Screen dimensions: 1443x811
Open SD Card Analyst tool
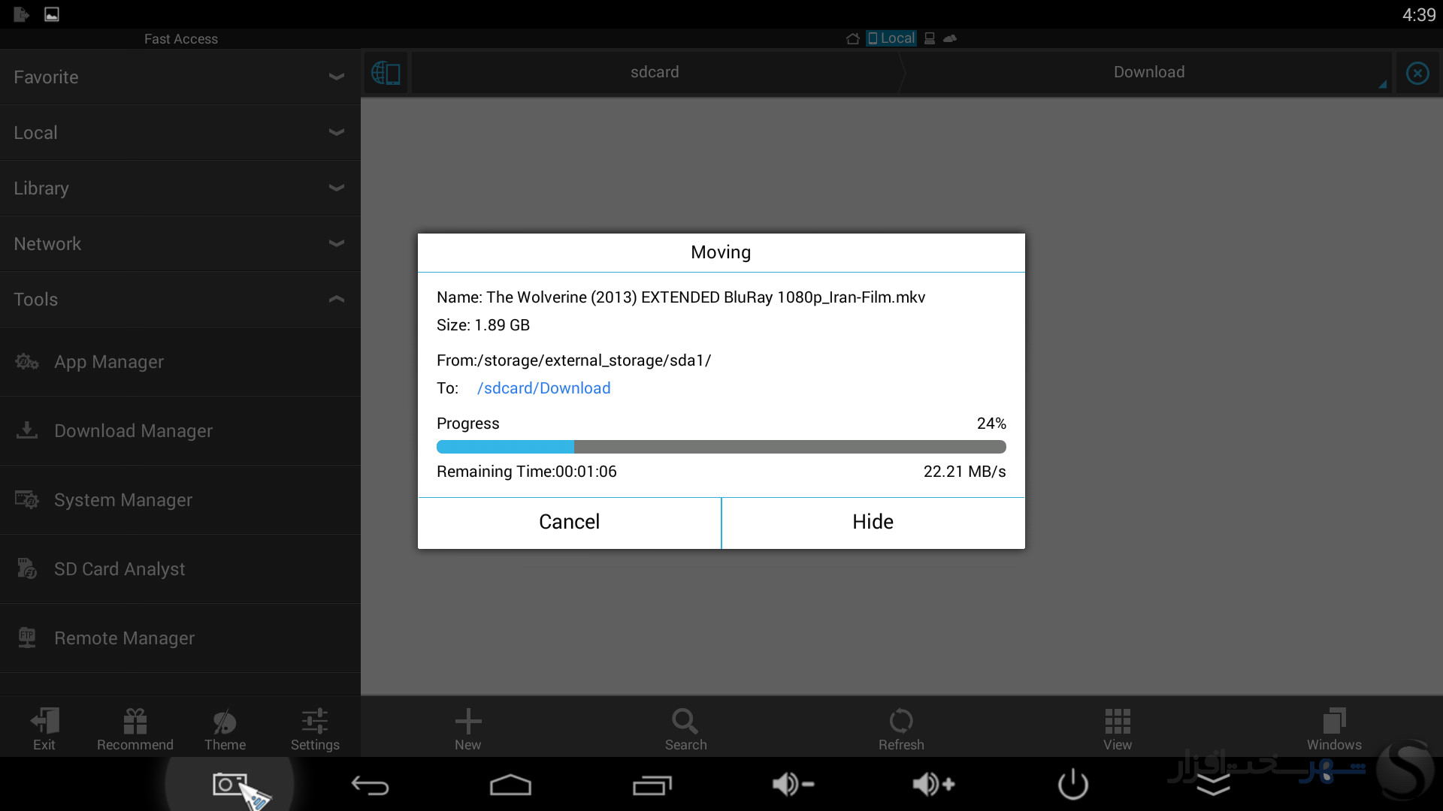point(180,569)
